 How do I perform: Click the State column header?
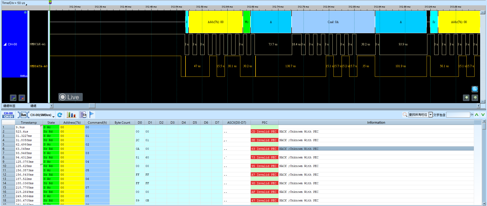pyautogui.click(x=51, y=123)
